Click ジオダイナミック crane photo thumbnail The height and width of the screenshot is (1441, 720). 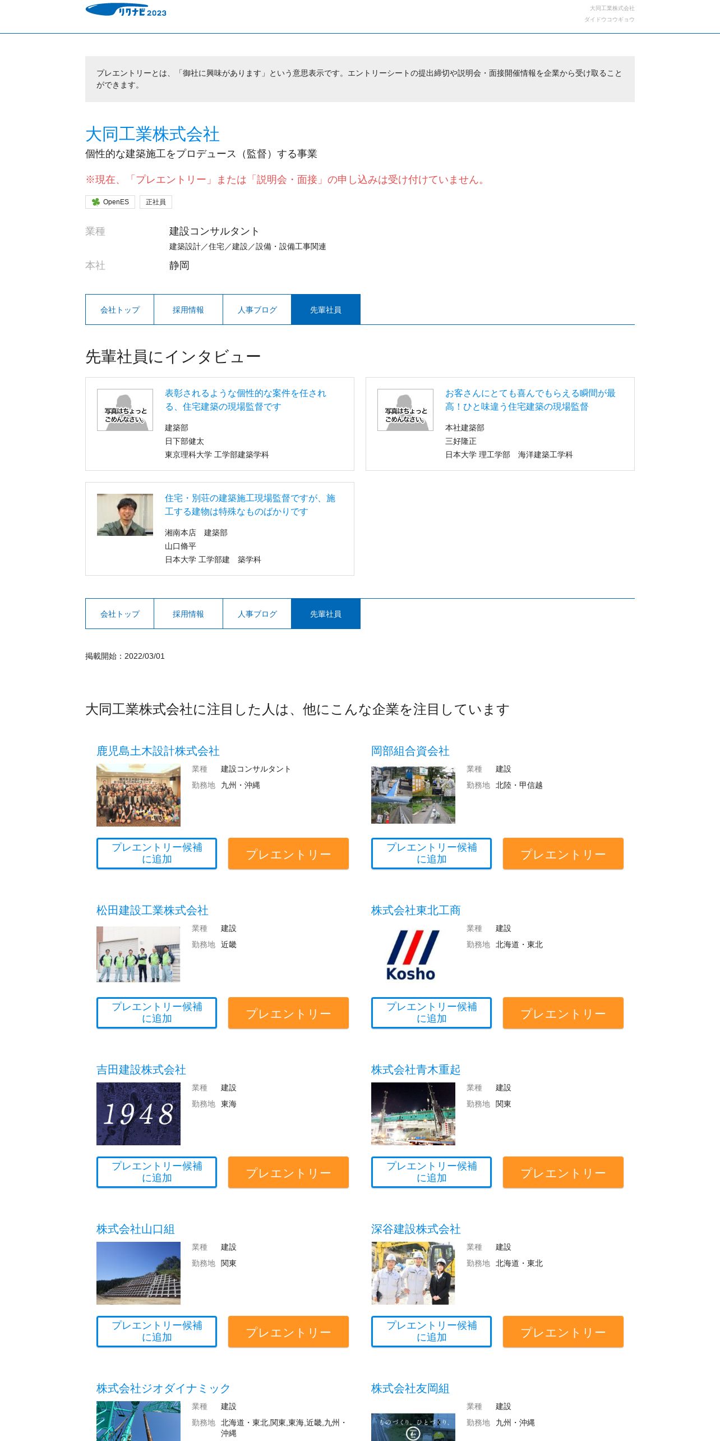[x=139, y=1421]
